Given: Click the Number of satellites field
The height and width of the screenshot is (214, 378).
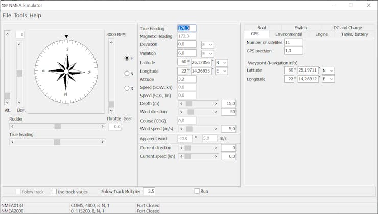Looking at the screenshot, I should pyautogui.click(x=293, y=42).
